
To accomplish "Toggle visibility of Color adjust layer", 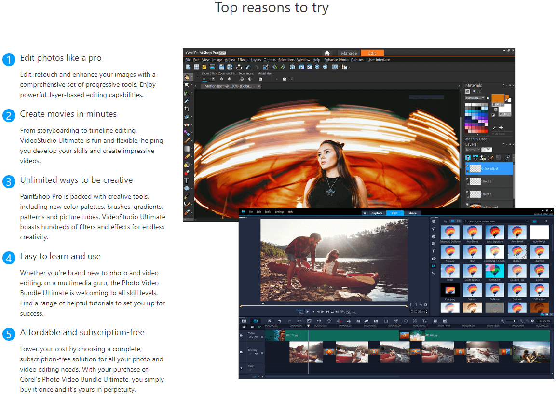I will point(467,166).
